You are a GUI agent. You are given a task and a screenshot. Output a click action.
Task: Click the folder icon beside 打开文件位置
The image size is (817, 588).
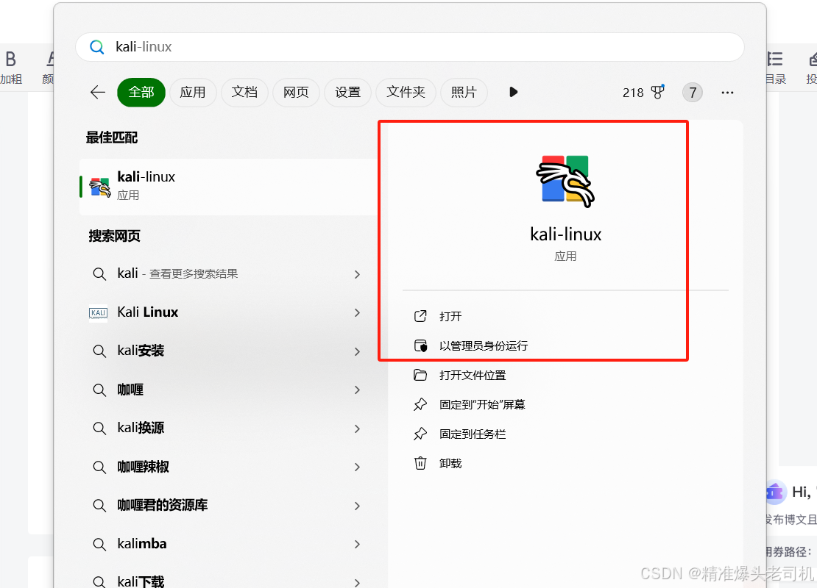420,375
